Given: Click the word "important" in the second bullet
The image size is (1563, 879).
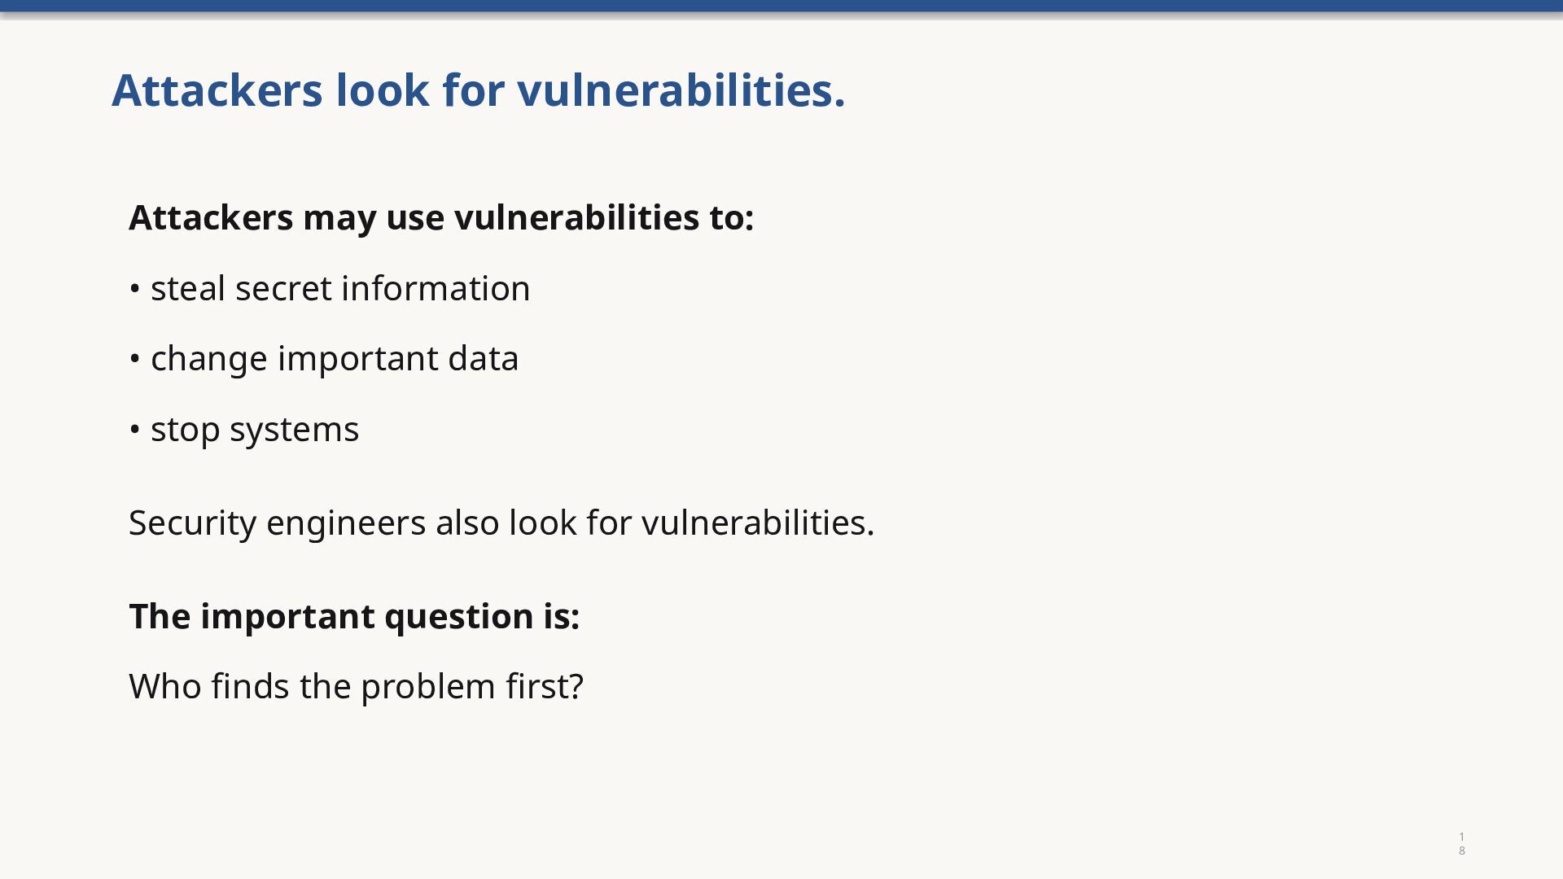Looking at the screenshot, I should (358, 360).
